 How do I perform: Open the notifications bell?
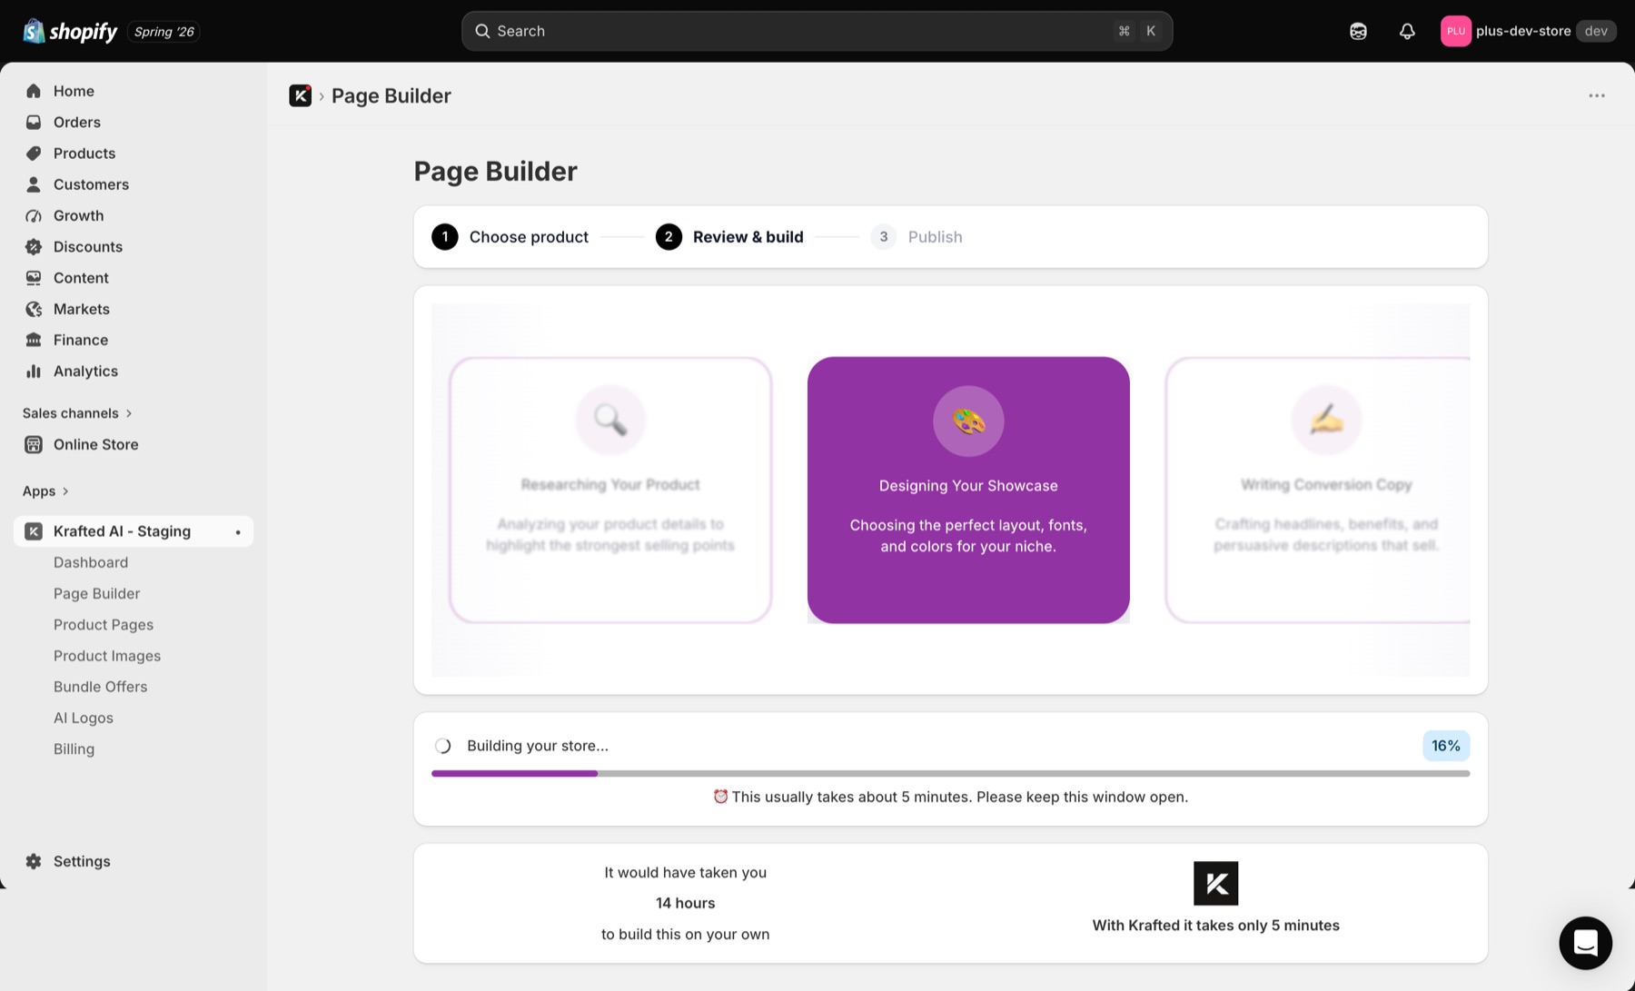1407,31
